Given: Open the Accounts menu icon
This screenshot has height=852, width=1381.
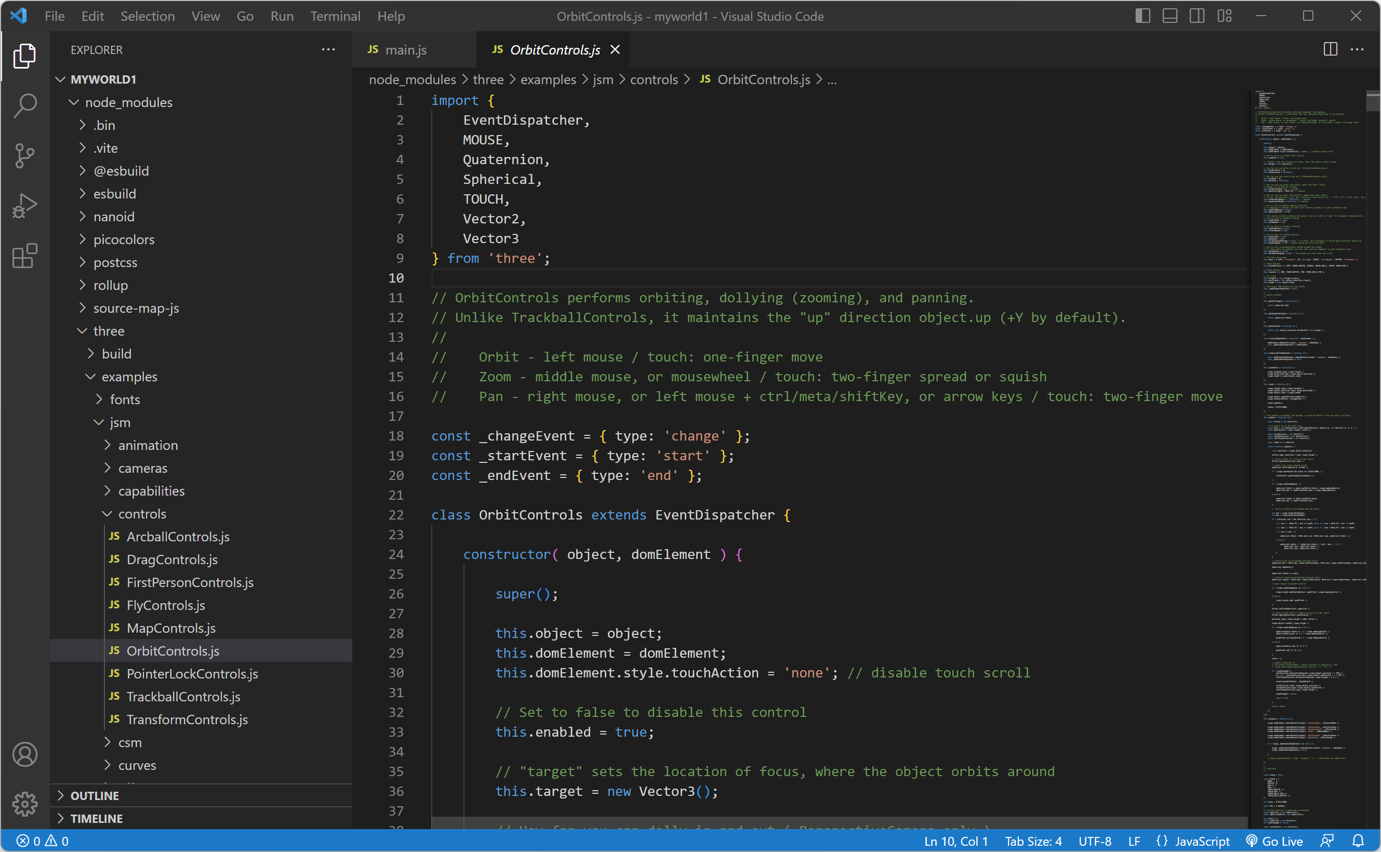Looking at the screenshot, I should [24, 754].
